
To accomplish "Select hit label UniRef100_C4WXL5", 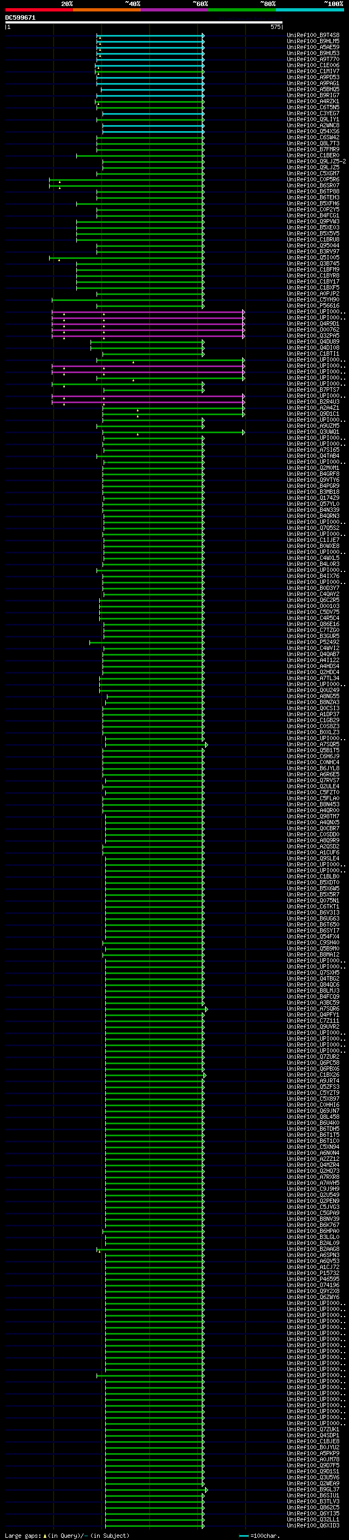I will pyautogui.click(x=313, y=558).
